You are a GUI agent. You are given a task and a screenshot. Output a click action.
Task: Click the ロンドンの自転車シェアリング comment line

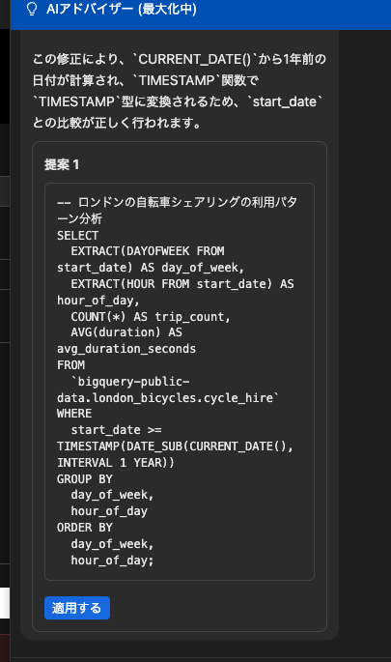tap(177, 211)
